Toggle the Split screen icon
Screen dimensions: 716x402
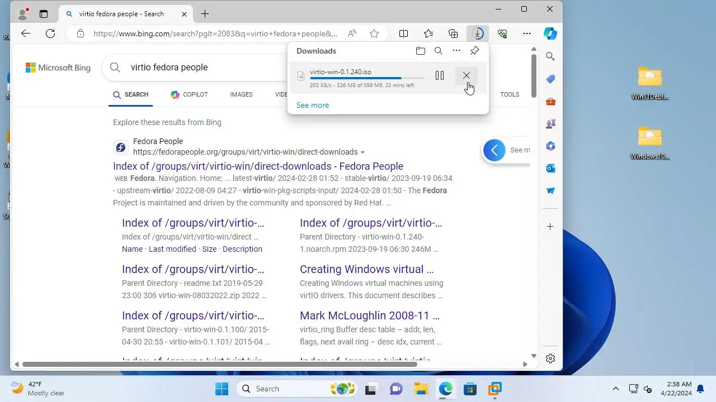[x=403, y=33]
